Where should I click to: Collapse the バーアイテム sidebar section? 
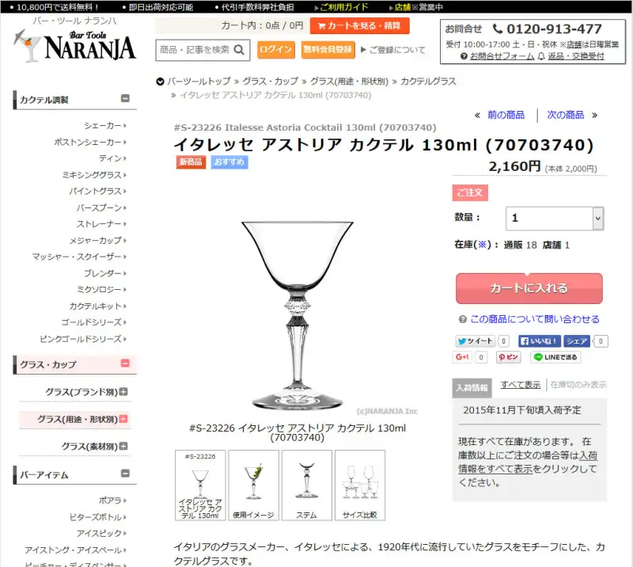(125, 474)
